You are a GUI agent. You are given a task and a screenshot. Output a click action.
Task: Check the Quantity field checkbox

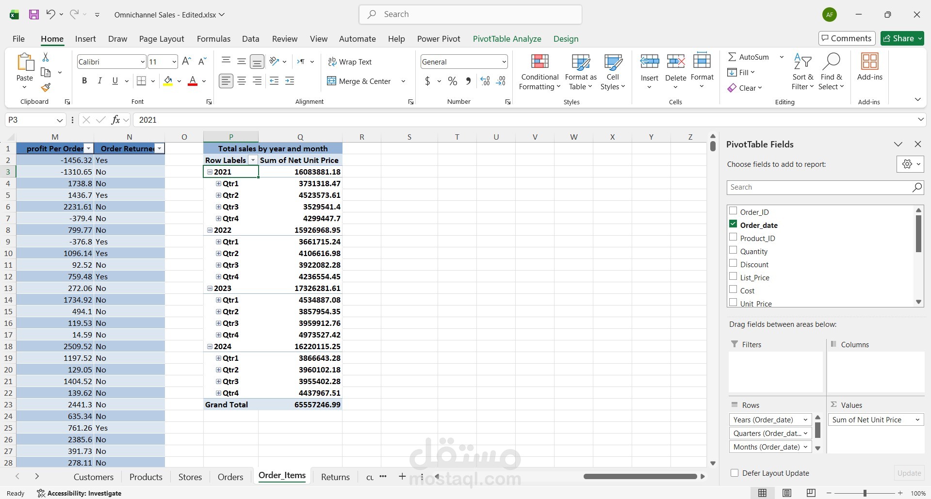click(x=734, y=251)
